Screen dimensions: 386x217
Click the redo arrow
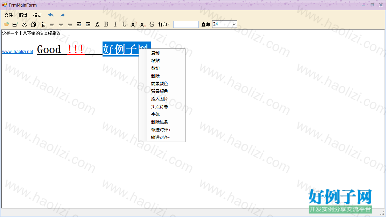(x=63, y=15)
